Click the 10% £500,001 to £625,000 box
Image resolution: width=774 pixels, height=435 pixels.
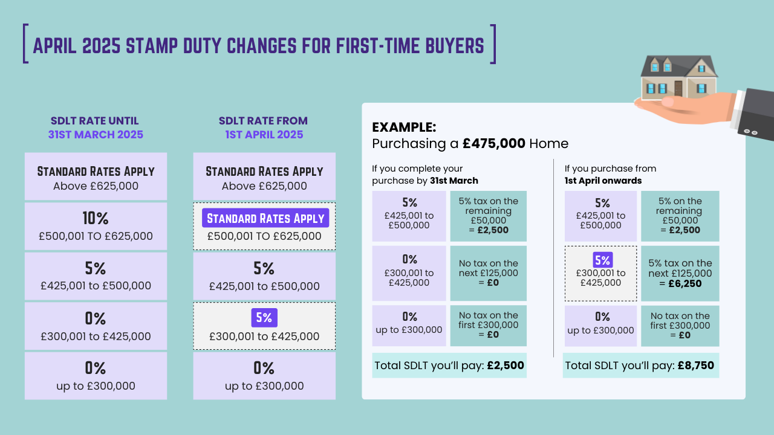96,227
